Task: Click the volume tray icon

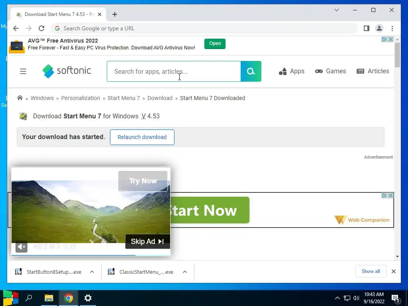Action: 356,298
